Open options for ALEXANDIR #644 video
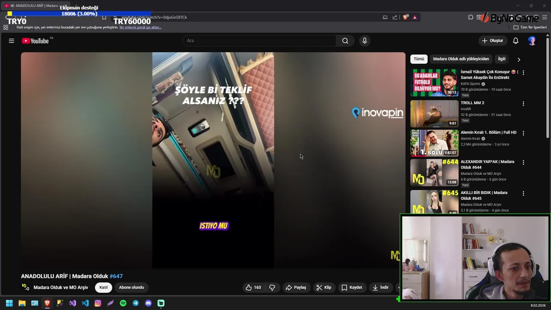This screenshot has width=551, height=310. (x=523, y=163)
